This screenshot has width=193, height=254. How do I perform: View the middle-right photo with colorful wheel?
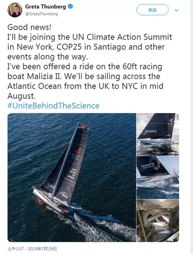click(x=157, y=177)
